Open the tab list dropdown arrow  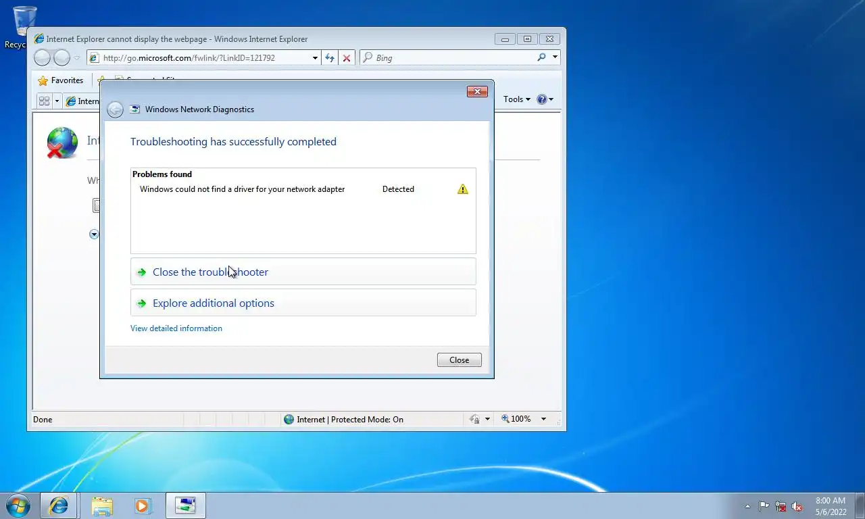(x=57, y=101)
